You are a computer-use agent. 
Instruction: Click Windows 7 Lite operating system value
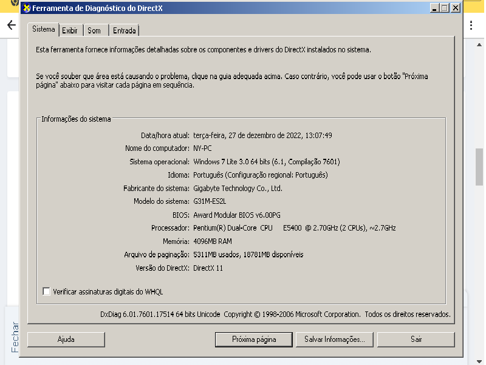(x=267, y=162)
